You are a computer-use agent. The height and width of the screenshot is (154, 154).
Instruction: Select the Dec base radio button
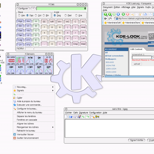point(27,15)
